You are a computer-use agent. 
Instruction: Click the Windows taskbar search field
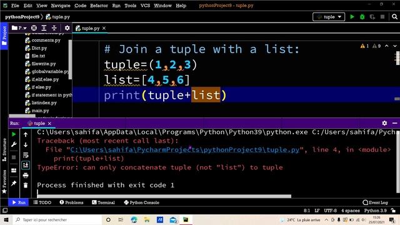click(x=57, y=219)
